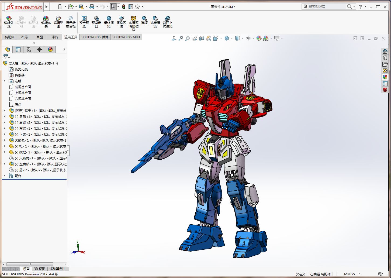Viewport: 391px width, 278px height.
Task: Save the assembly with Save icon
Action: click(81, 7)
